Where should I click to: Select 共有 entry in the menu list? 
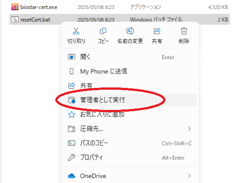pyautogui.click(x=130, y=86)
